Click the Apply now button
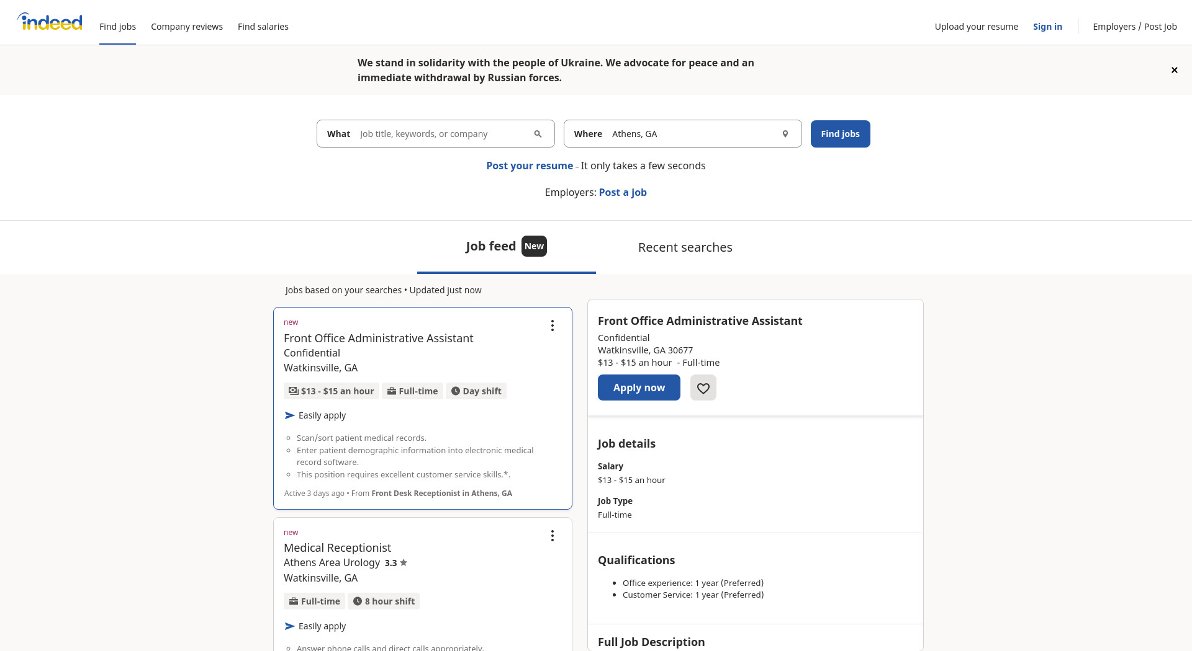The height and width of the screenshot is (651, 1192). pyautogui.click(x=639, y=387)
